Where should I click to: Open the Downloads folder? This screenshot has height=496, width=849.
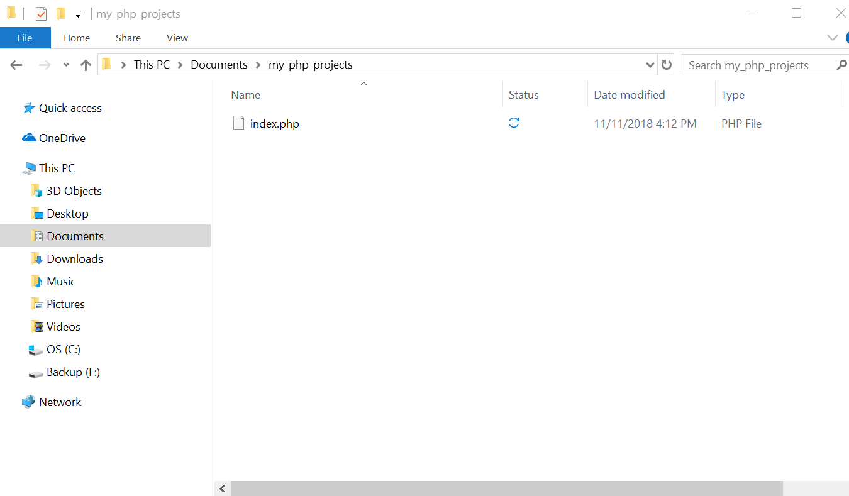[x=74, y=258]
